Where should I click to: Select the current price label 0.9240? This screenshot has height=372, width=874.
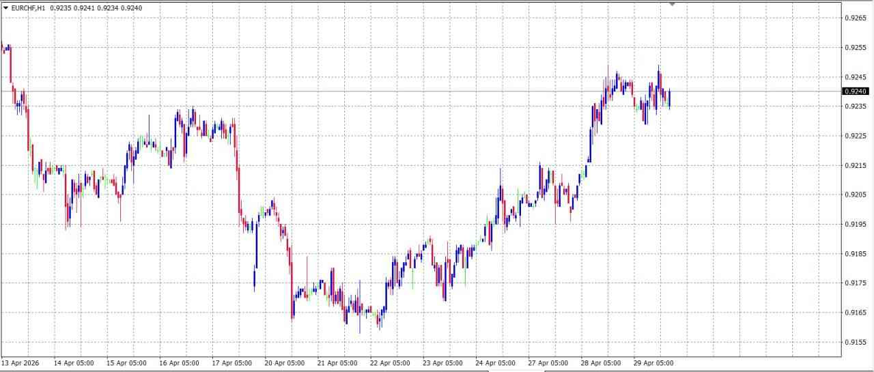pyautogui.click(x=856, y=91)
